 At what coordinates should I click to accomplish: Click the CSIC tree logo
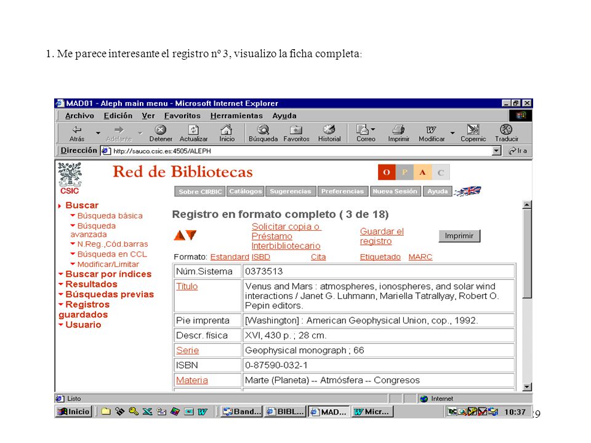click(x=70, y=178)
